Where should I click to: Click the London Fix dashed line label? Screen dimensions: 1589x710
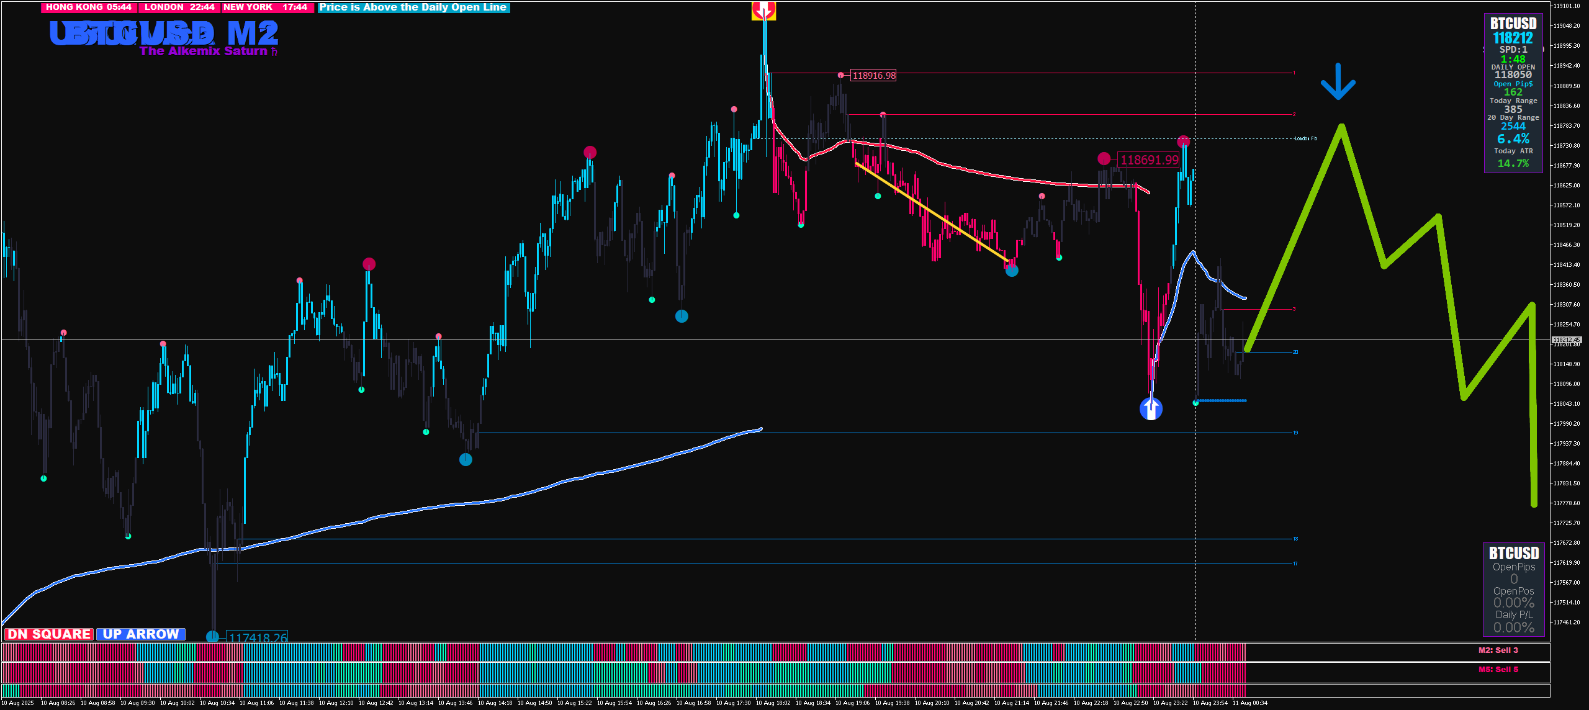pos(1305,138)
